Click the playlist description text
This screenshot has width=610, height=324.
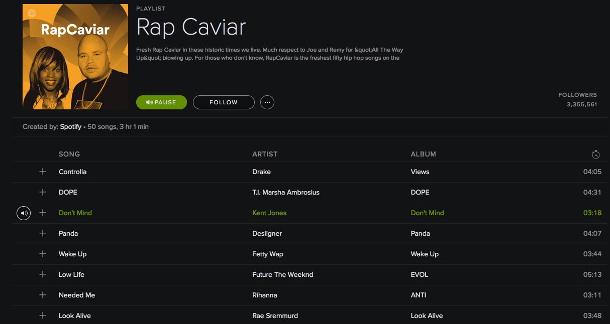click(270, 54)
